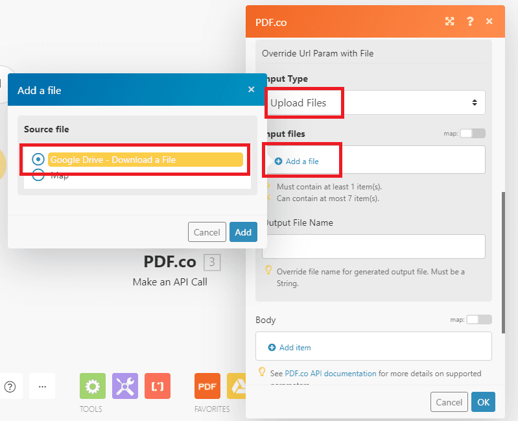The height and width of the screenshot is (421, 518).
Task: Toggle the Input files map switch
Action: (473, 134)
